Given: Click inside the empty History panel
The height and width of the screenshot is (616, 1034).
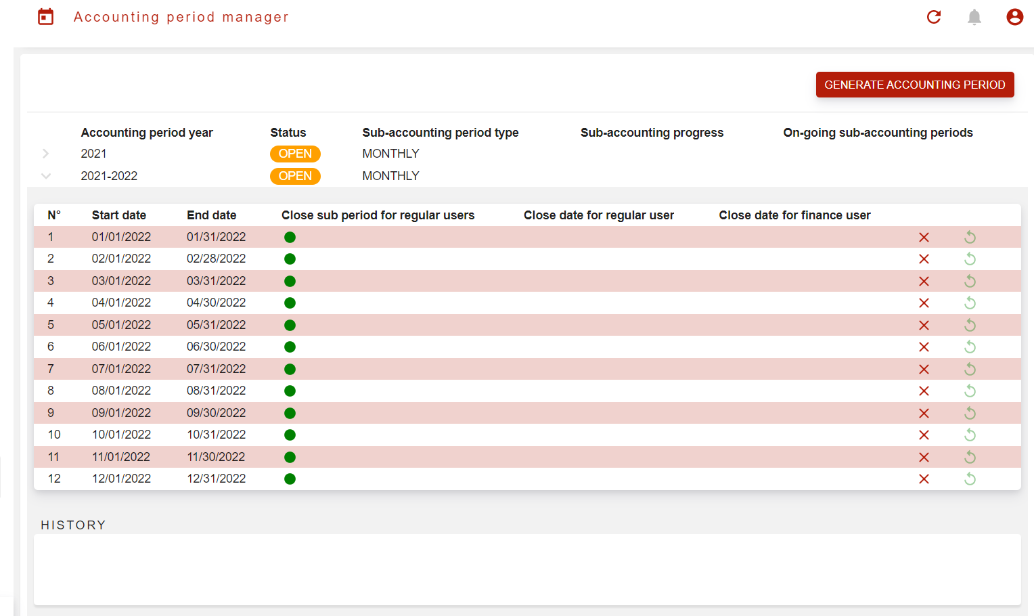Looking at the screenshot, I should coord(526,569).
